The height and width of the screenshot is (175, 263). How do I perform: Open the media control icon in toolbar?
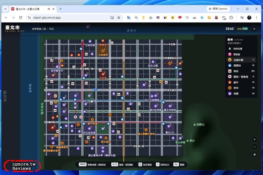pos(242,18)
